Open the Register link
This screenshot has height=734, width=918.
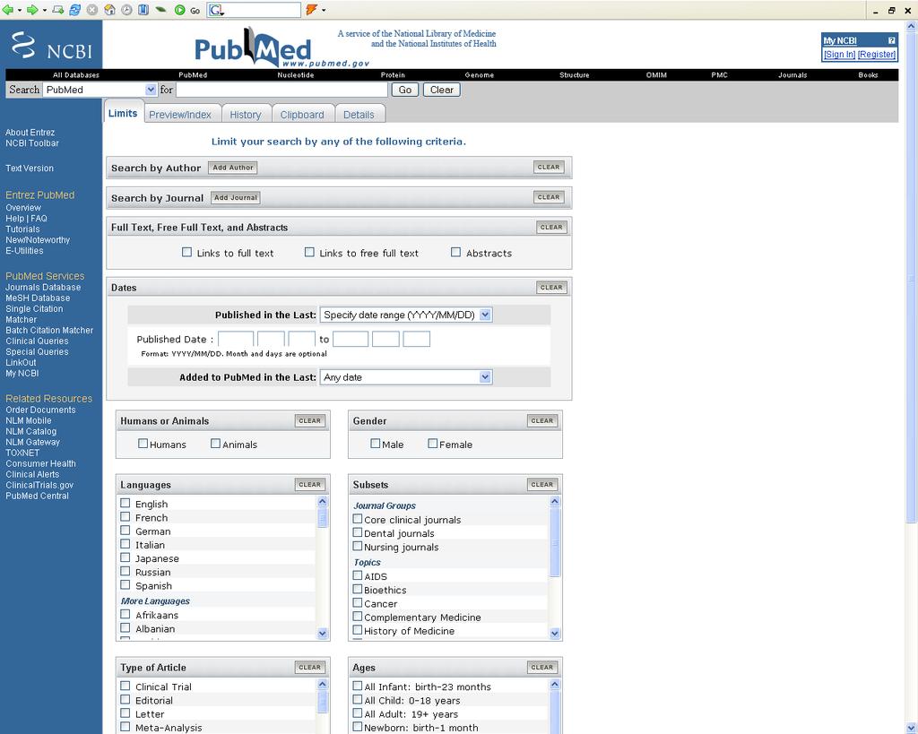(x=877, y=55)
